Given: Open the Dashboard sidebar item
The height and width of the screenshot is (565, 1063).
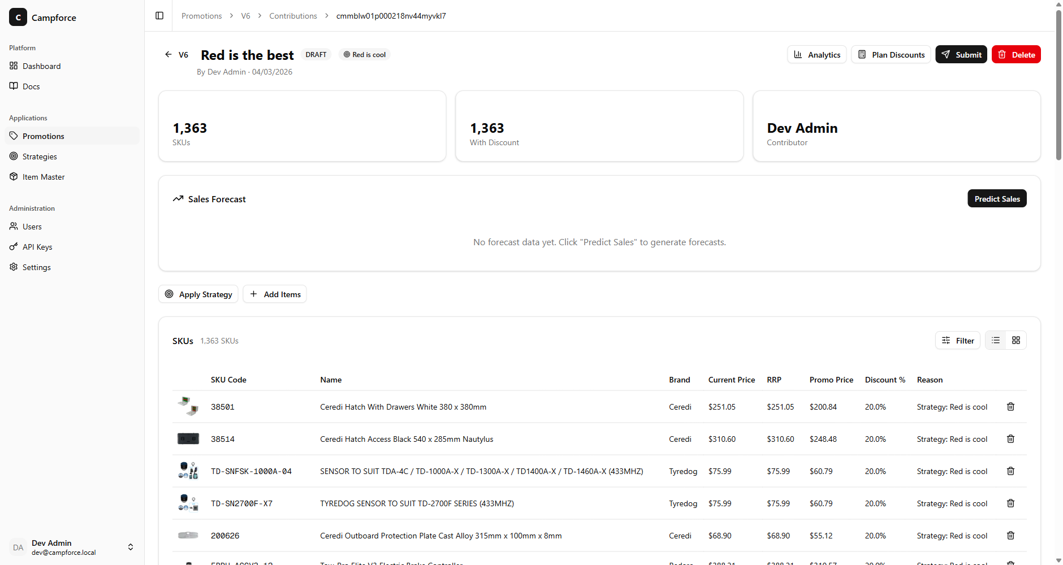Looking at the screenshot, I should (x=72, y=66).
